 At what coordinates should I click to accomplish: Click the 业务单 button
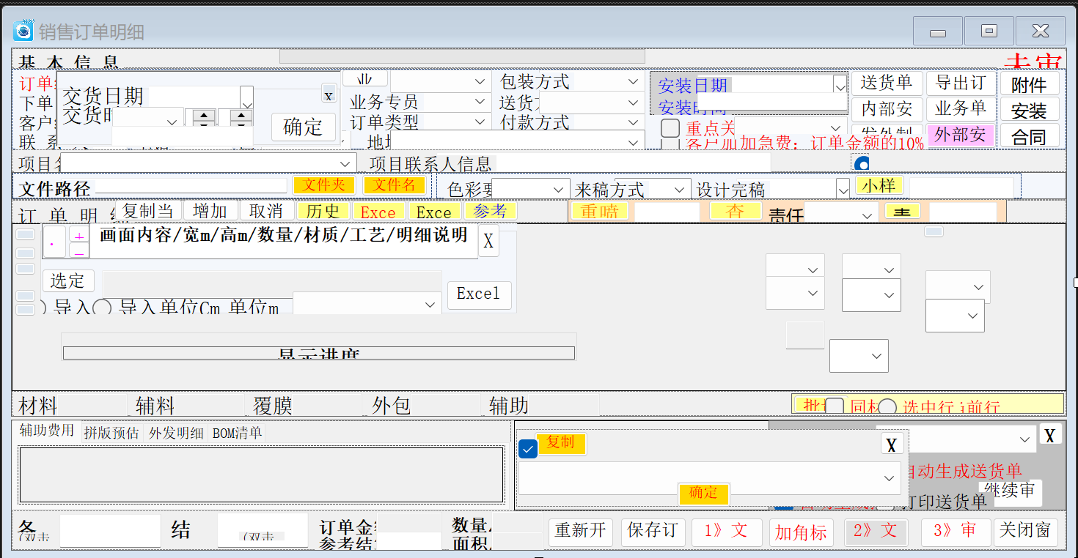[961, 109]
